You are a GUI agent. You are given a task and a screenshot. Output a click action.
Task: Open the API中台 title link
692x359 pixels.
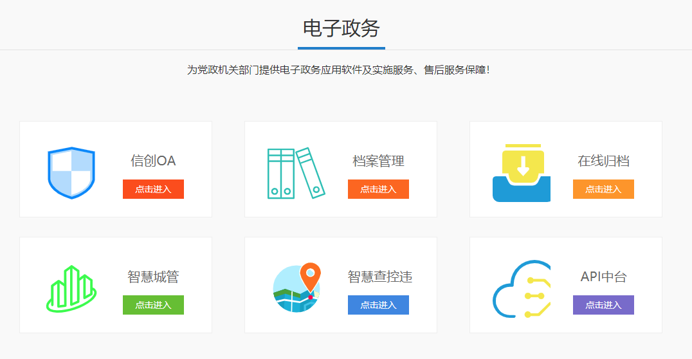[x=603, y=277]
